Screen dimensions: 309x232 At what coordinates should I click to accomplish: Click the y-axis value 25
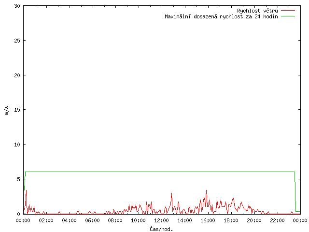pos(17,41)
